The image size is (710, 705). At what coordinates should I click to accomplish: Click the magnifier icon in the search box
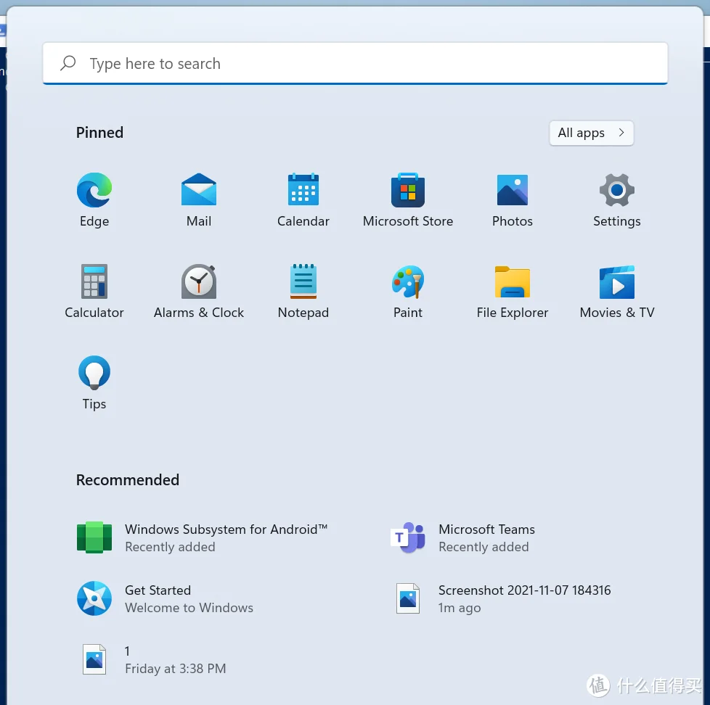[68, 63]
